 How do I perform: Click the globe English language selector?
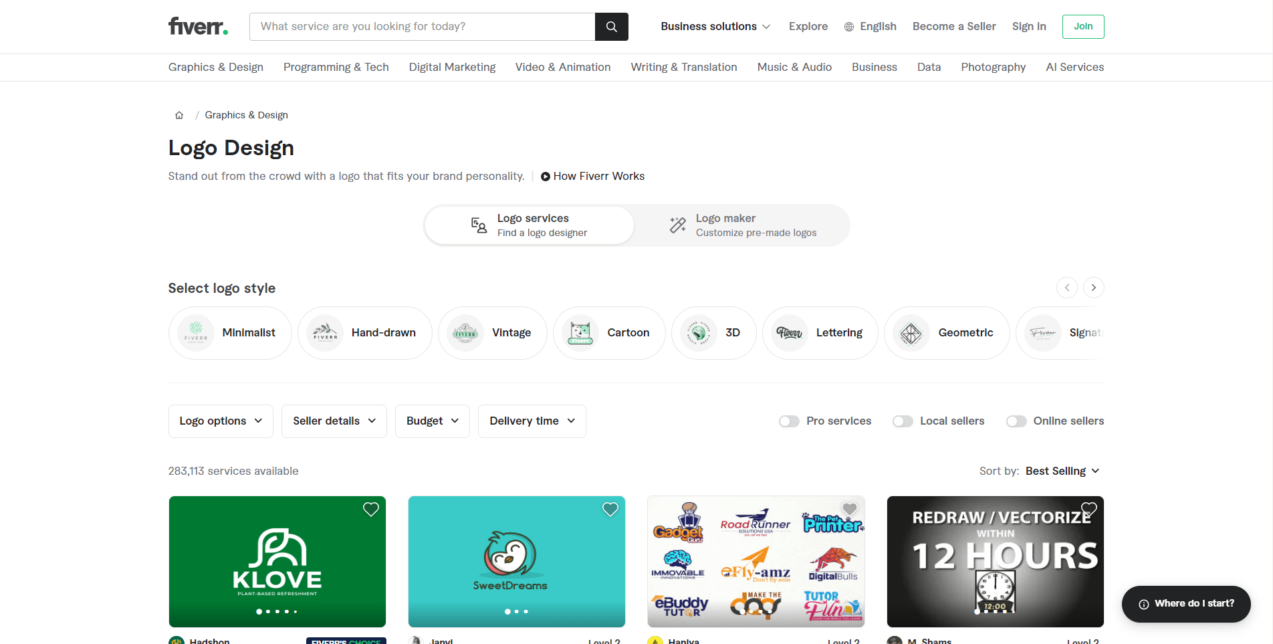click(x=870, y=27)
